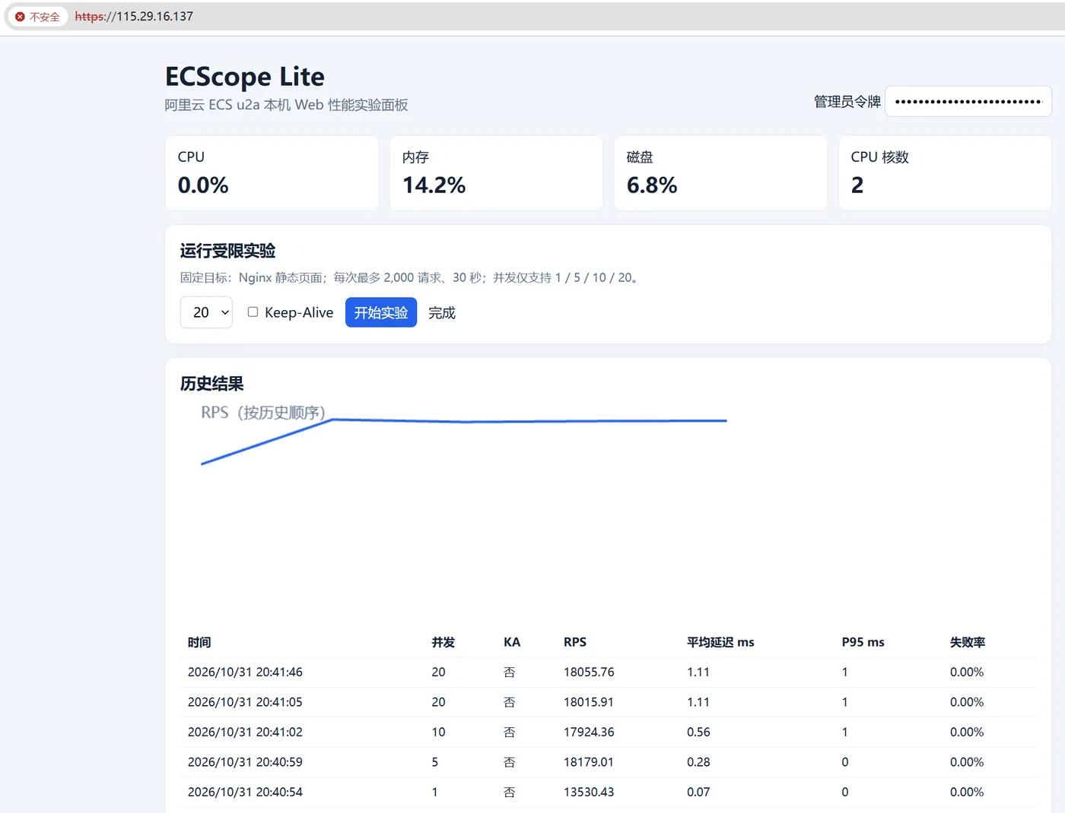Click the 固定目标 experiment description line
Viewport: 1065px width, 813px height.
click(412, 277)
